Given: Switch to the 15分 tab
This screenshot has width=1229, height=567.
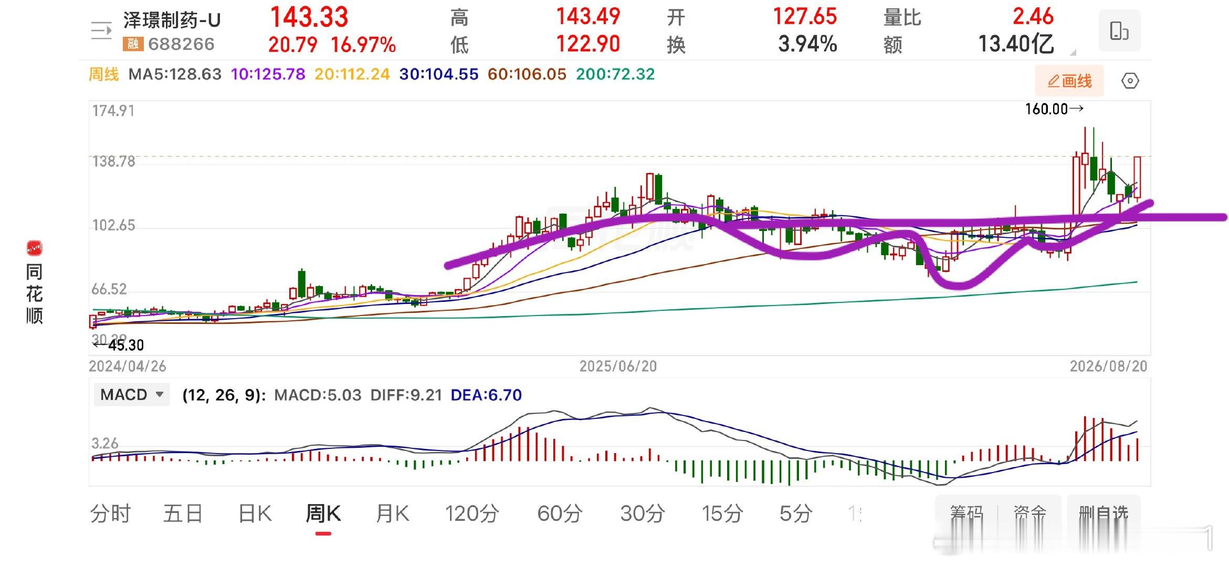Looking at the screenshot, I should coord(722,513).
